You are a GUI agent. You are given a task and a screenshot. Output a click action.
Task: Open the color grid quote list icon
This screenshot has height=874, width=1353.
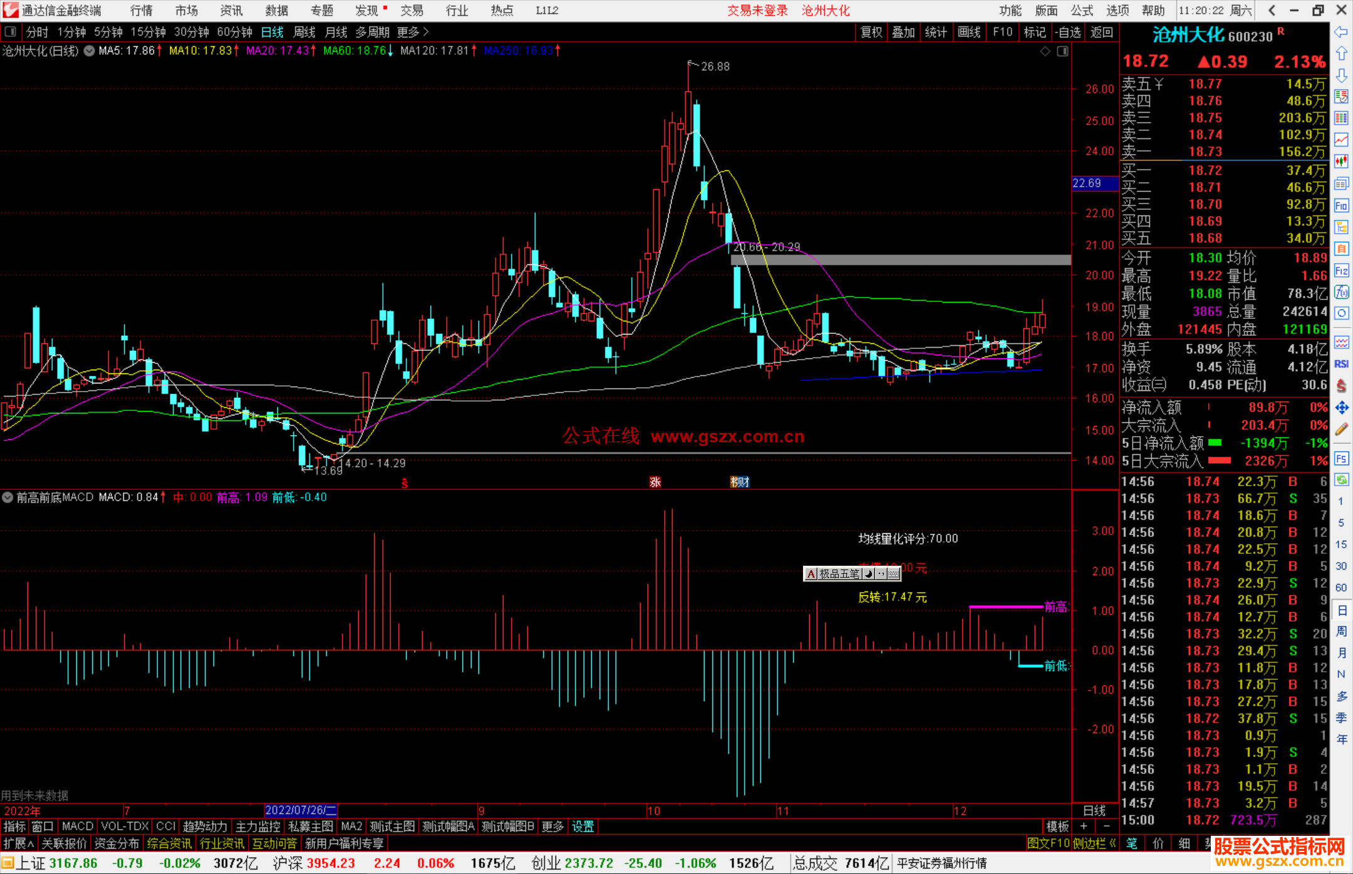(x=1341, y=118)
